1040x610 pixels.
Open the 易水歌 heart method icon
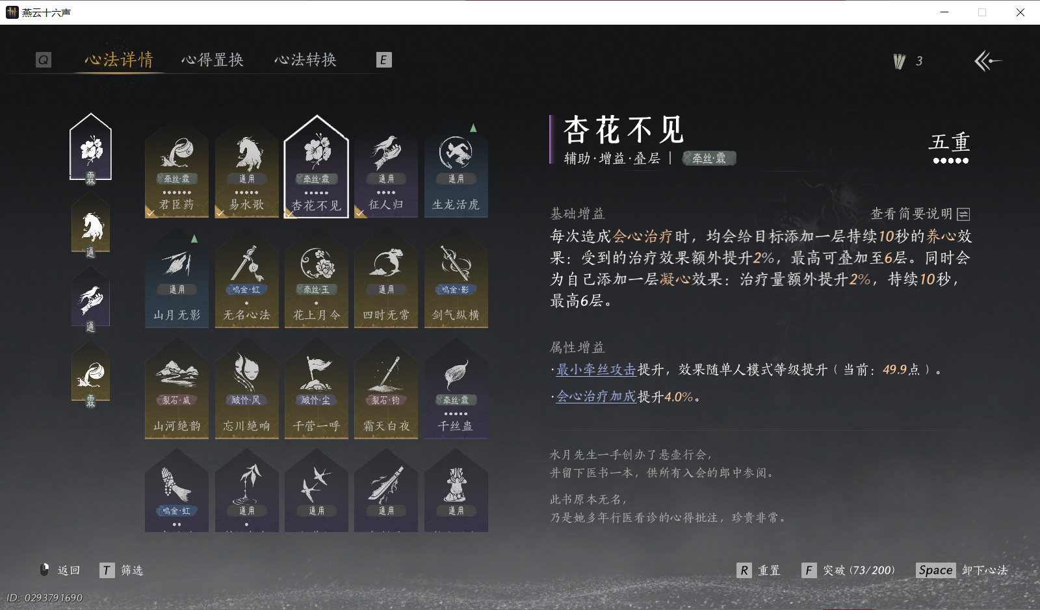pos(247,170)
